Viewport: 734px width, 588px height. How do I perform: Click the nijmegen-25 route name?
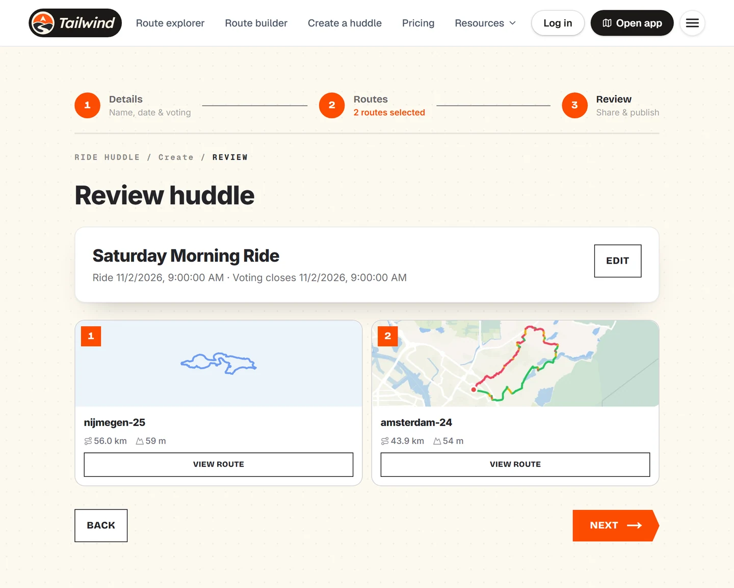click(x=115, y=423)
